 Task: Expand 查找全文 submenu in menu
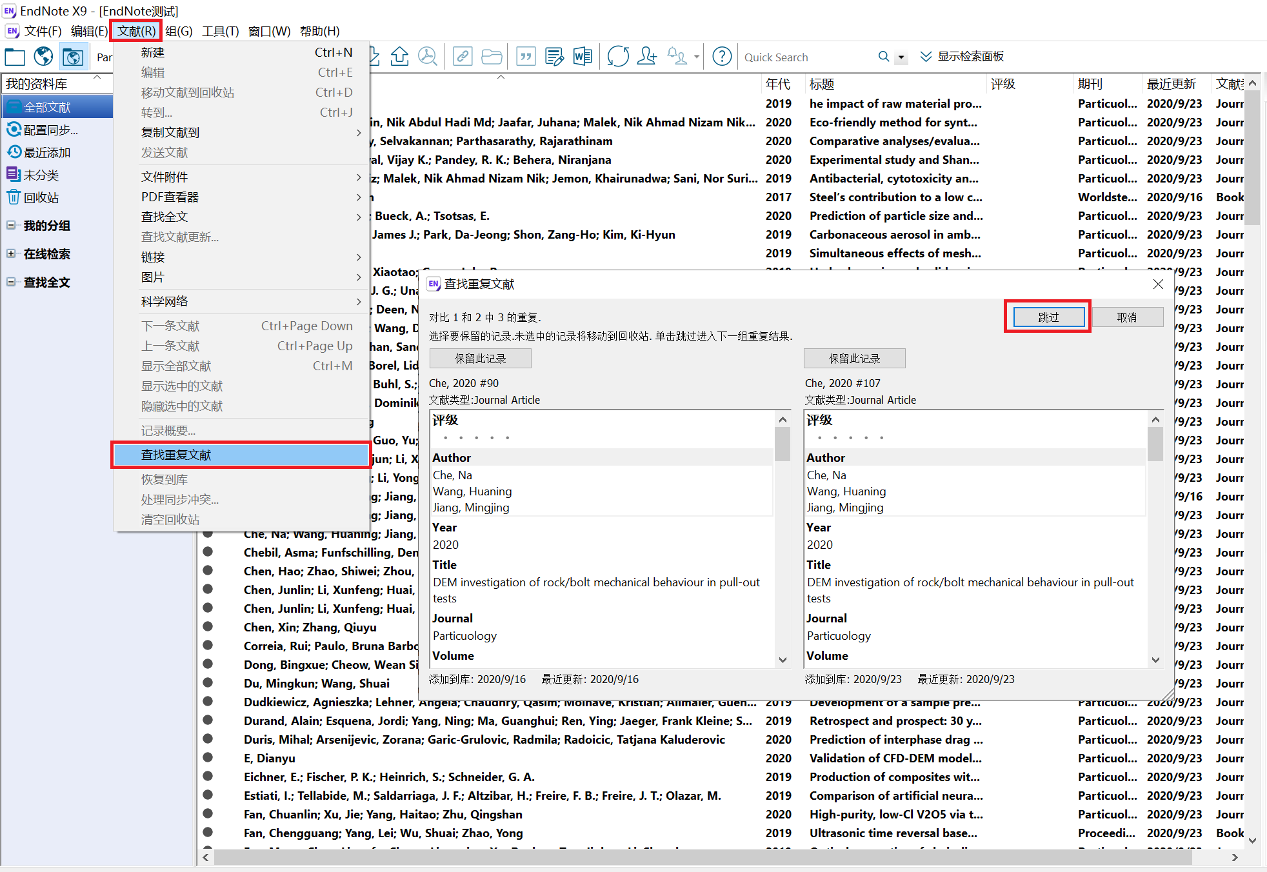click(x=241, y=217)
